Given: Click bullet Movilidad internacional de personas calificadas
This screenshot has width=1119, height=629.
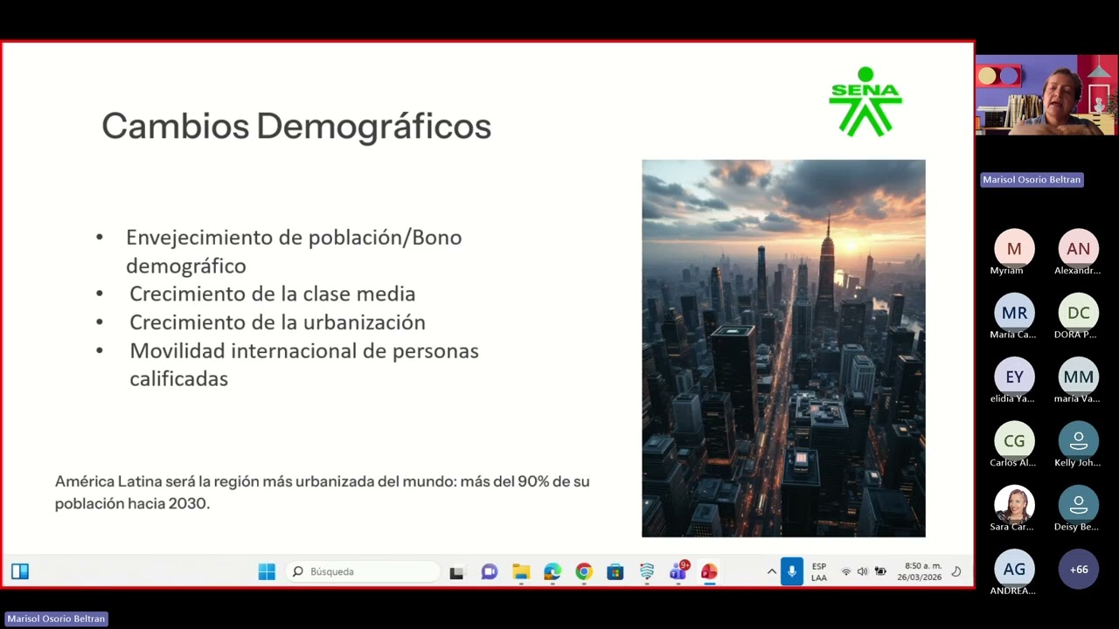Looking at the screenshot, I should tap(304, 364).
